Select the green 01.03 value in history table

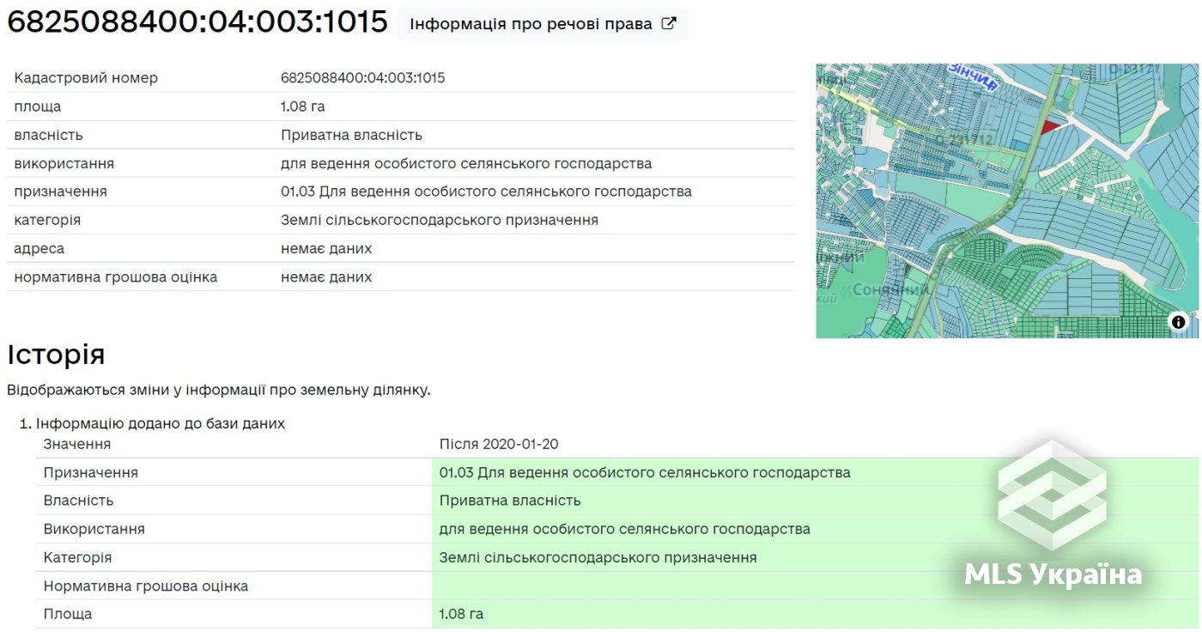645,472
